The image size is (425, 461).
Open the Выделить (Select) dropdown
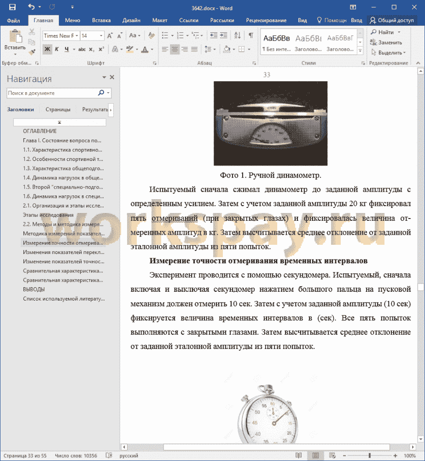coord(388,53)
